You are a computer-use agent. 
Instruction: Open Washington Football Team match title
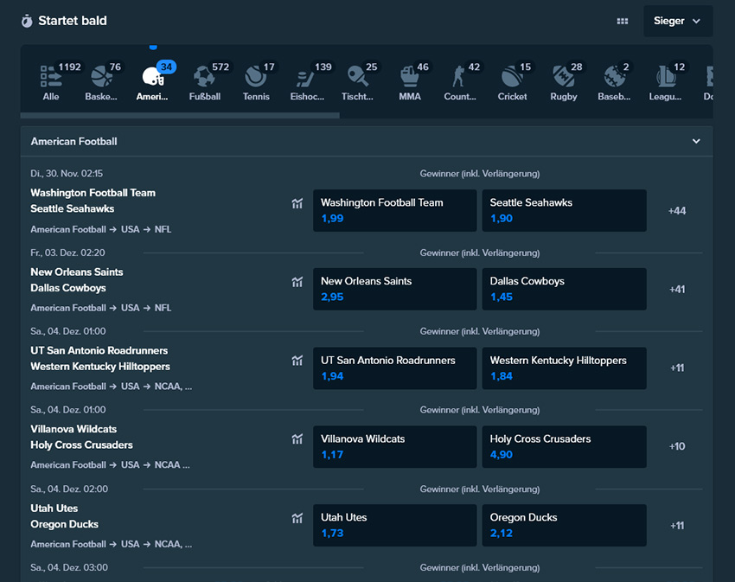pos(93,193)
